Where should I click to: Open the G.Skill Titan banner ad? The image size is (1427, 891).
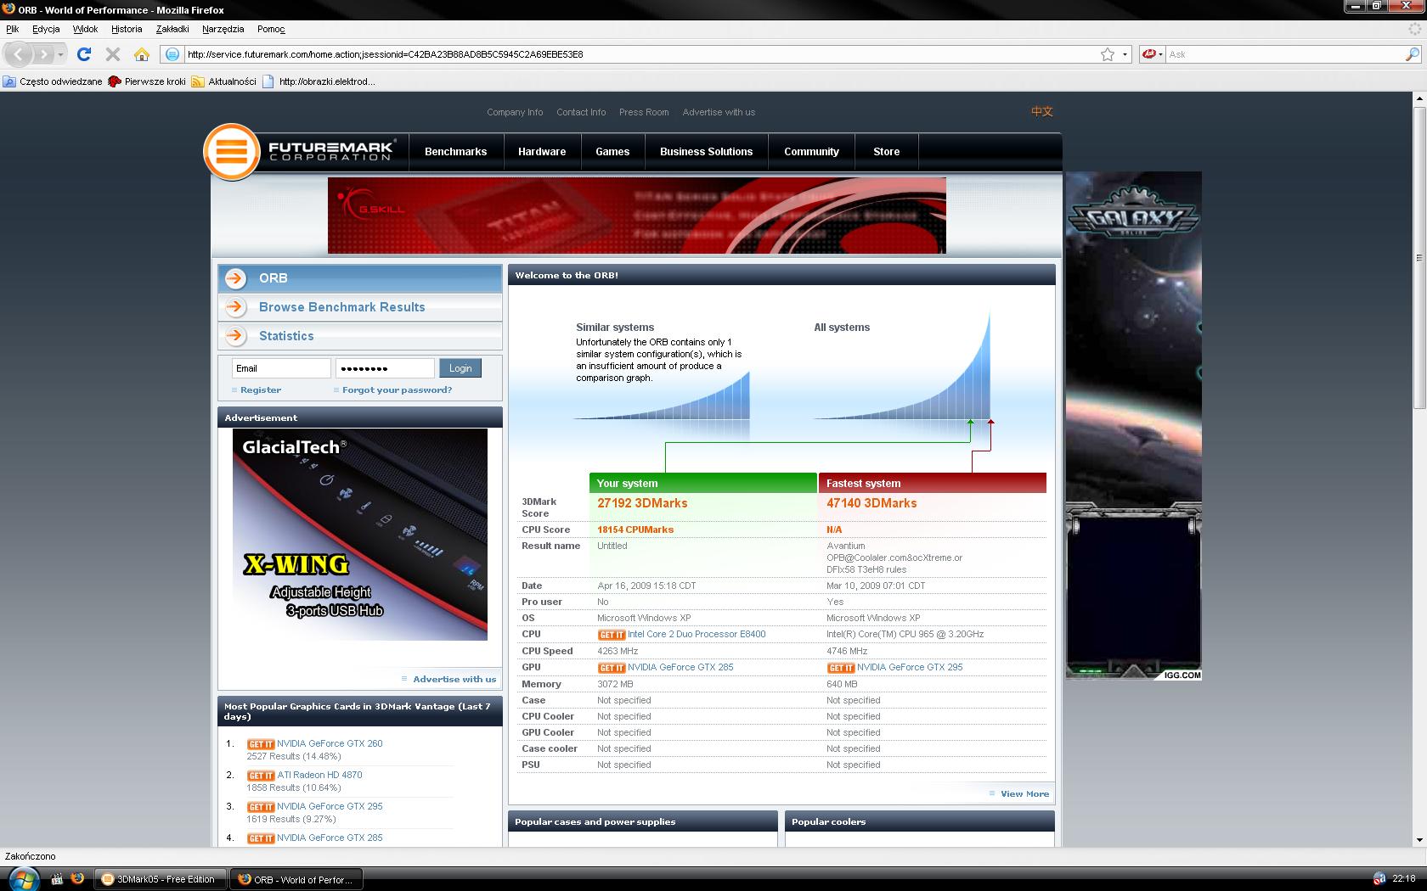click(x=637, y=216)
